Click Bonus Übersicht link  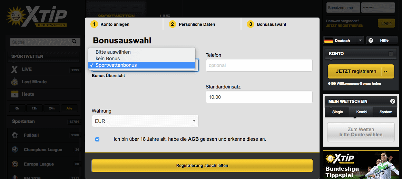pos(108,76)
